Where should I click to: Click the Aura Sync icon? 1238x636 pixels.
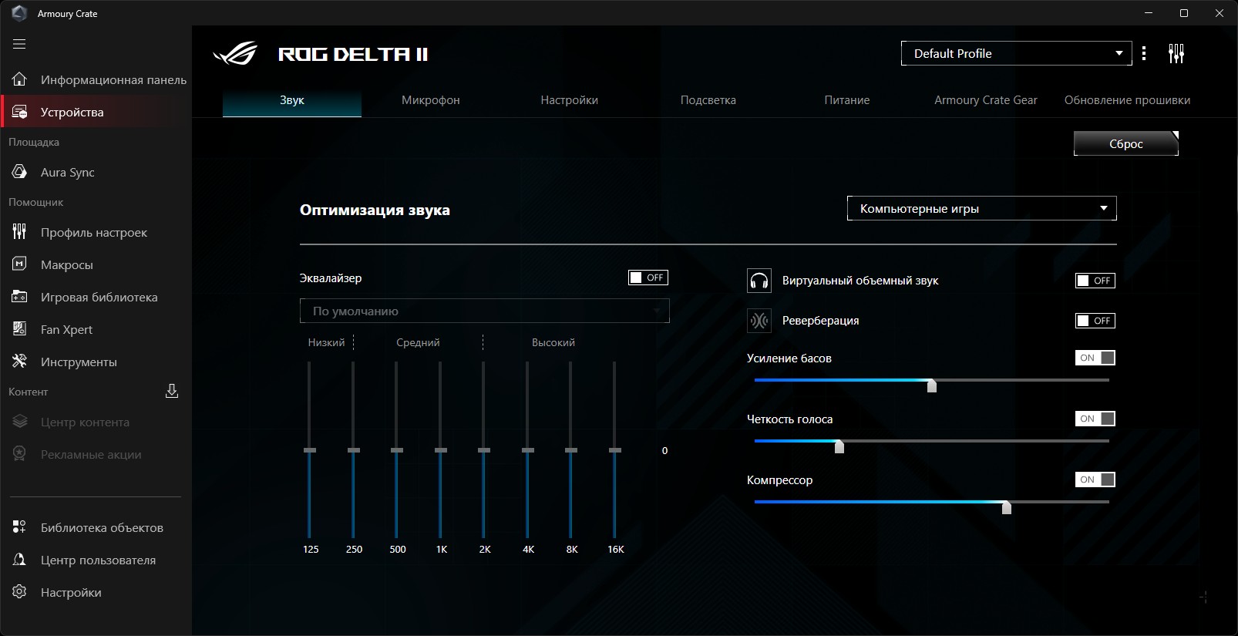point(19,172)
